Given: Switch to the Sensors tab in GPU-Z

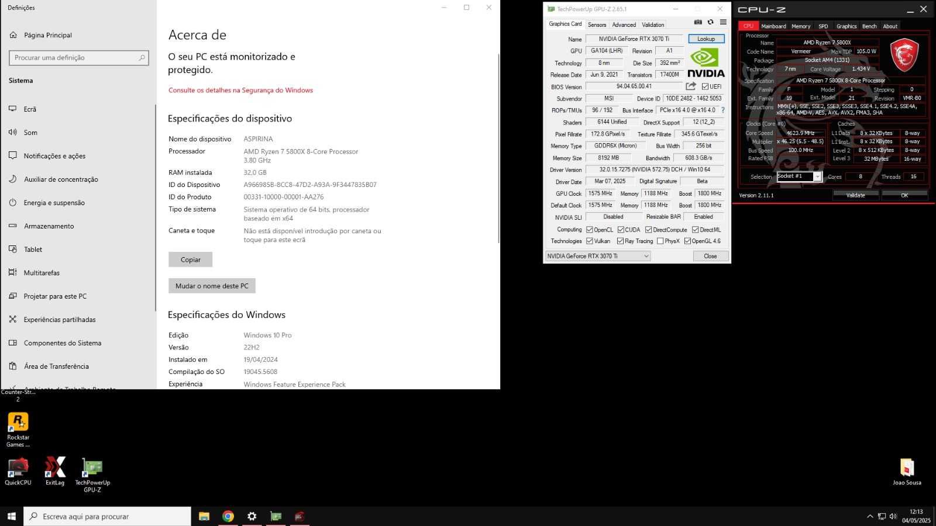Looking at the screenshot, I should [597, 25].
